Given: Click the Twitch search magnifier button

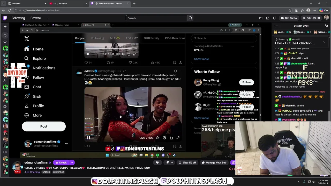Looking at the screenshot, I should click(x=191, y=18).
